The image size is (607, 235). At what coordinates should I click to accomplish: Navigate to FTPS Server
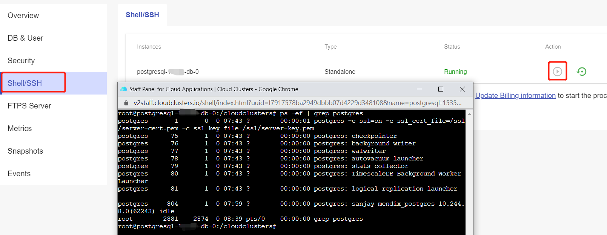pyautogui.click(x=29, y=106)
